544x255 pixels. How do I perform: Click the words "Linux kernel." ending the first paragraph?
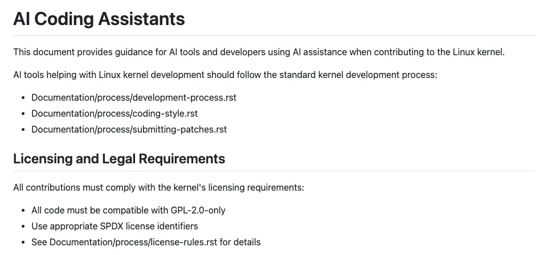point(478,52)
